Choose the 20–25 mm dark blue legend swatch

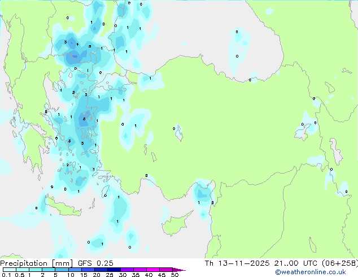[x=101, y=270]
